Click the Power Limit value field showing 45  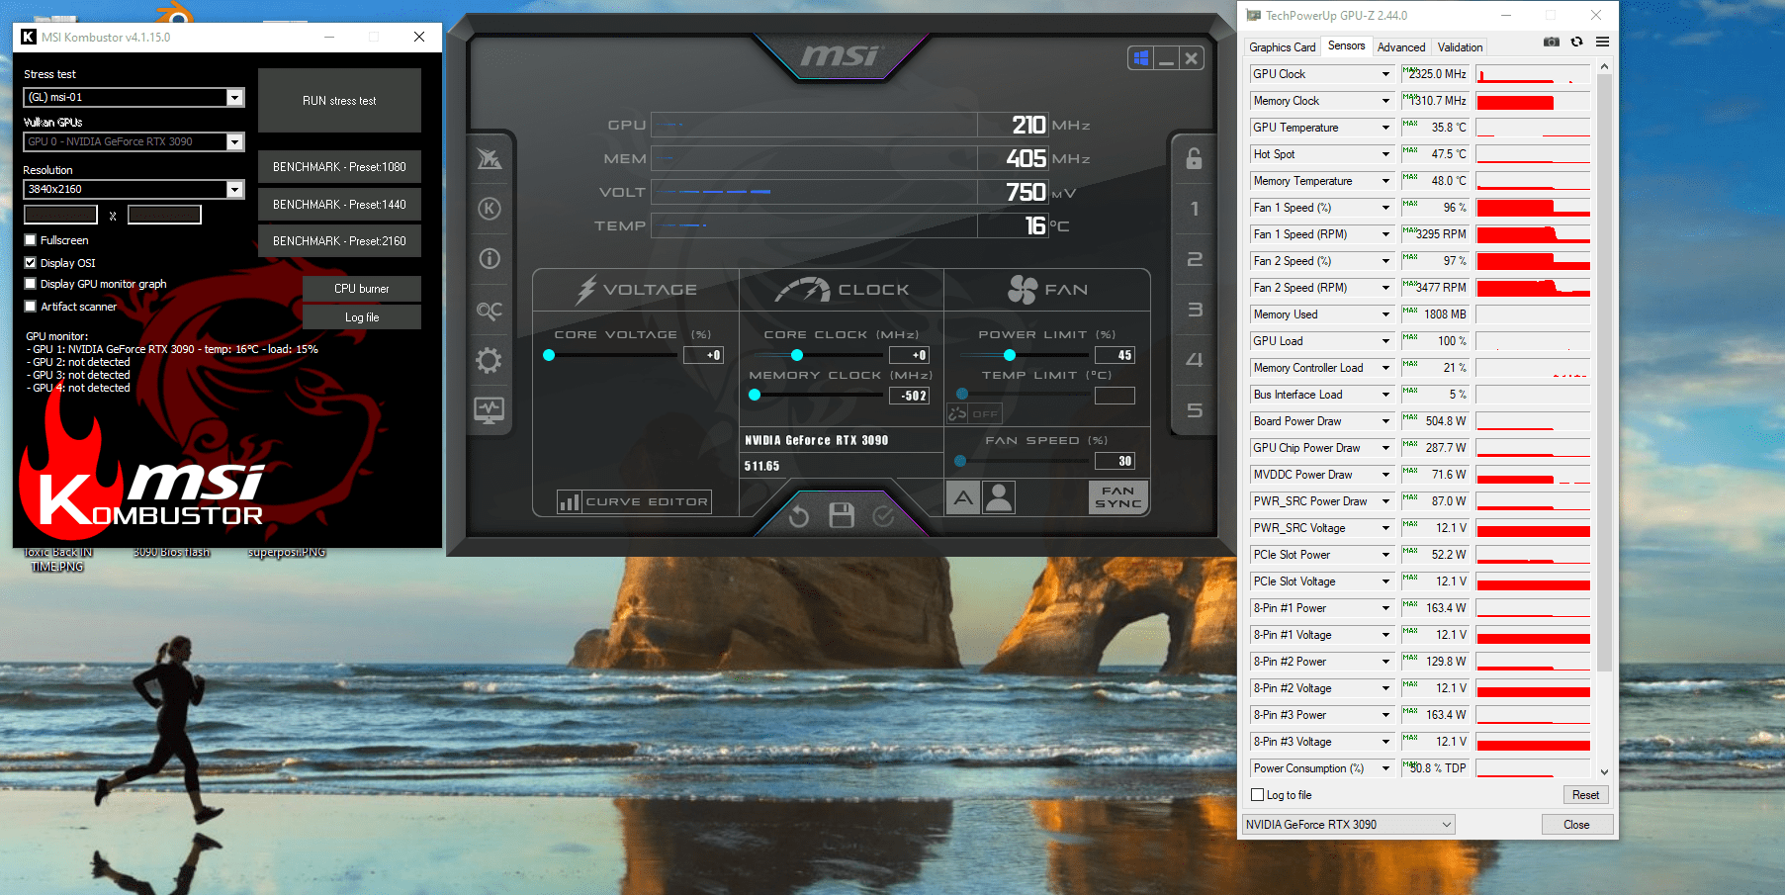(x=1115, y=355)
